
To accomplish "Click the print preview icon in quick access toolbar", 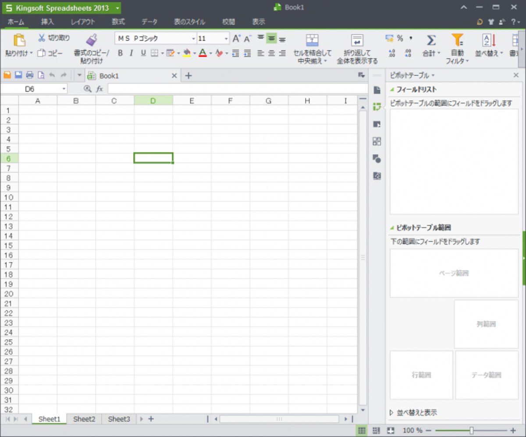I will point(41,75).
